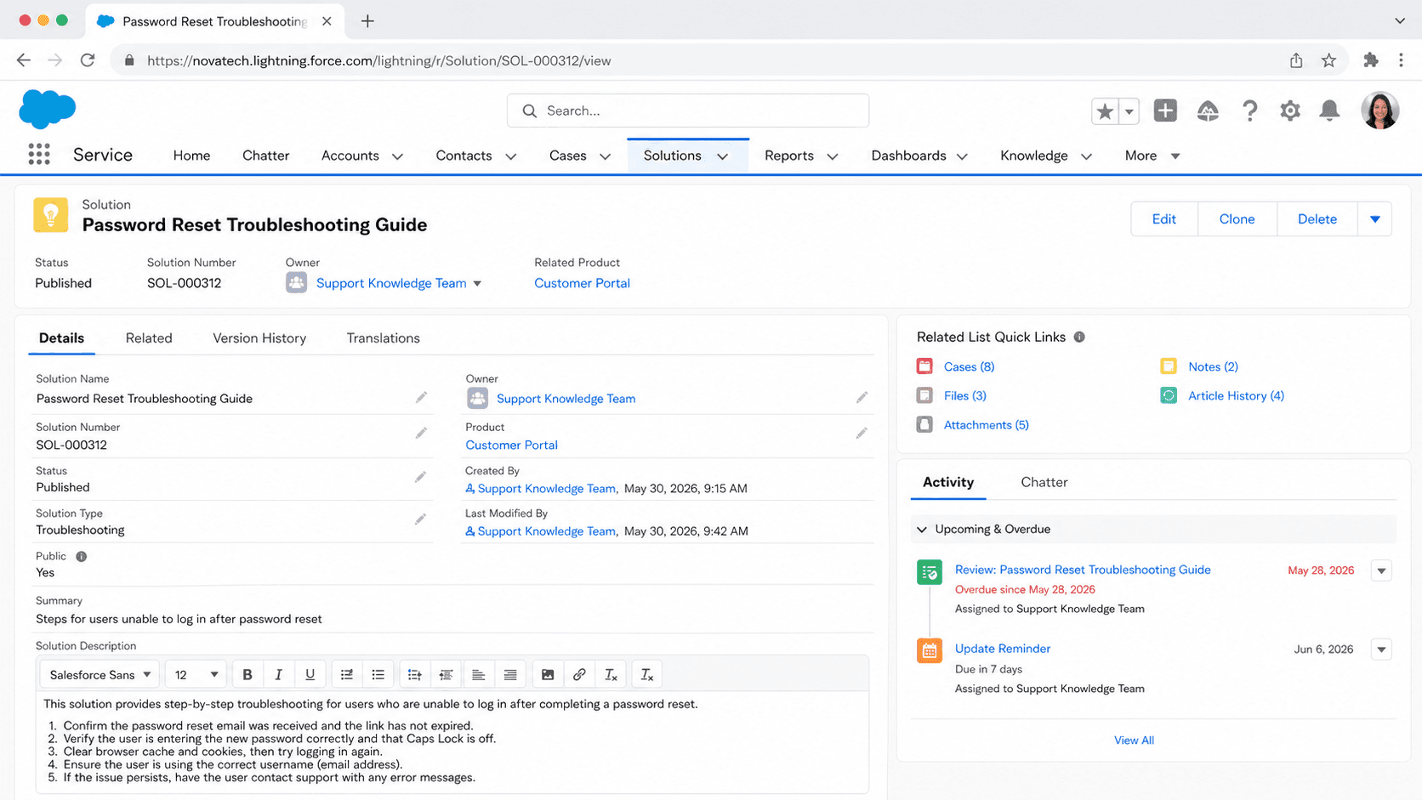Reload the browser page
This screenshot has height=800, width=1422.
tap(88, 60)
